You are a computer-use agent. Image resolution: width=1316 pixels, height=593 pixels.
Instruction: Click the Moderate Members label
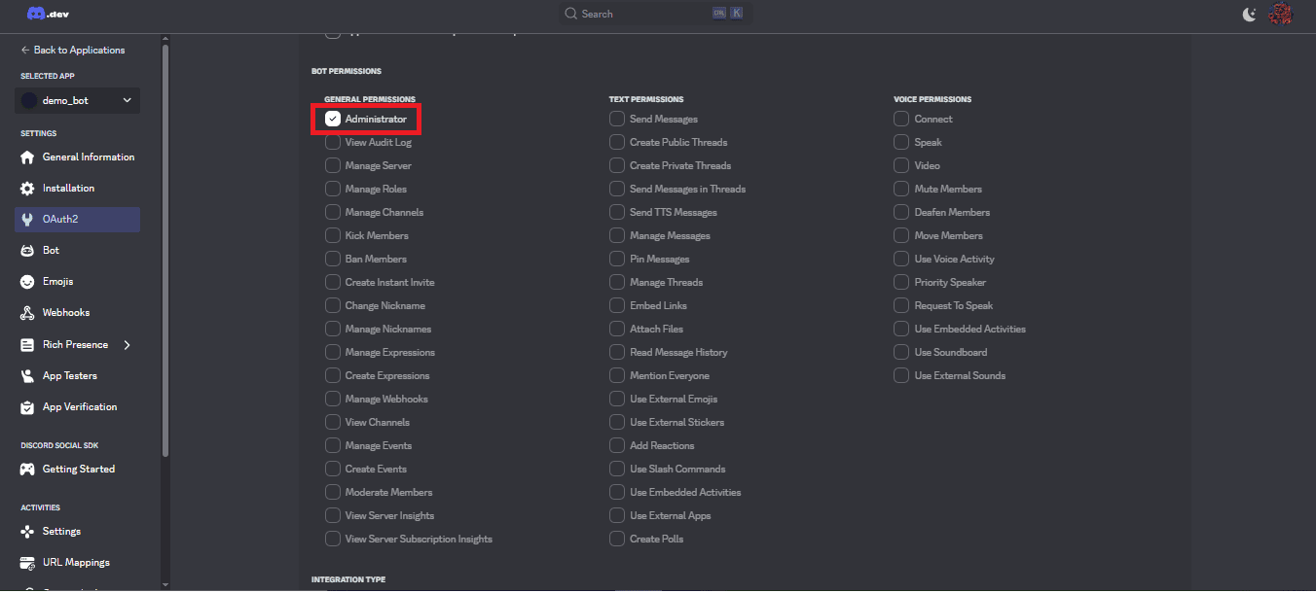point(388,493)
